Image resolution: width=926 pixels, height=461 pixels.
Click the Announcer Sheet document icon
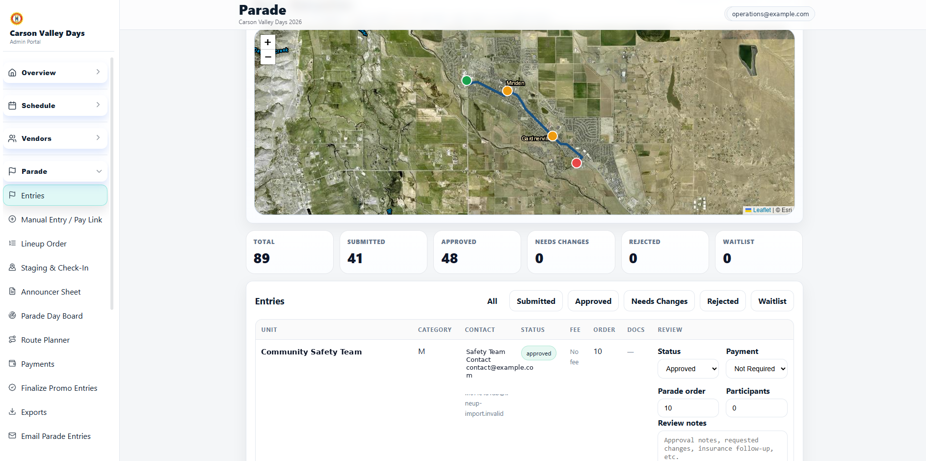point(12,292)
